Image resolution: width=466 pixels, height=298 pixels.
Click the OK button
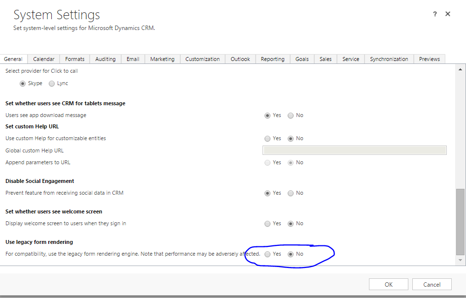[x=389, y=284]
